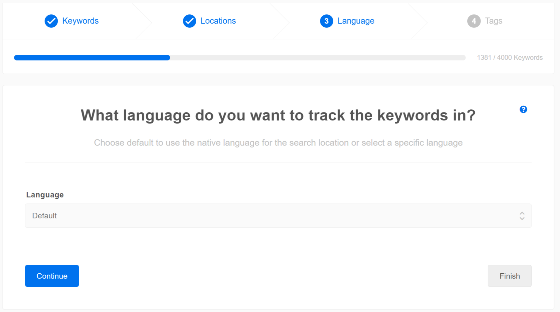Click the 1381 / 4000 Keywords counter
560x312 pixels.
pyautogui.click(x=510, y=57)
